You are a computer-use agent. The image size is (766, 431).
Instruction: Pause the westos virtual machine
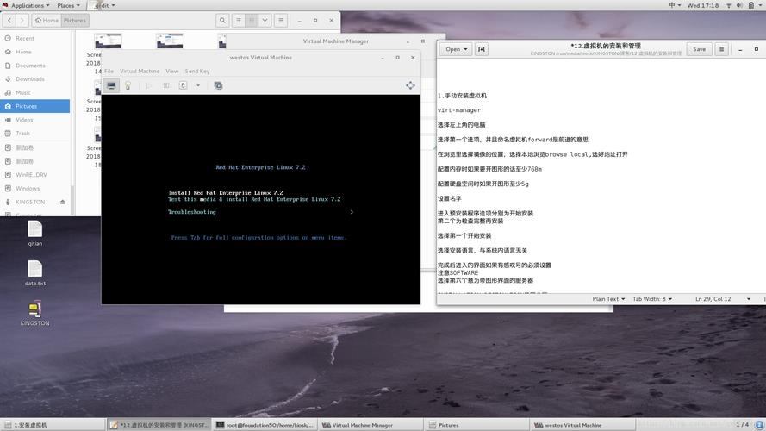[x=166, y=85]
